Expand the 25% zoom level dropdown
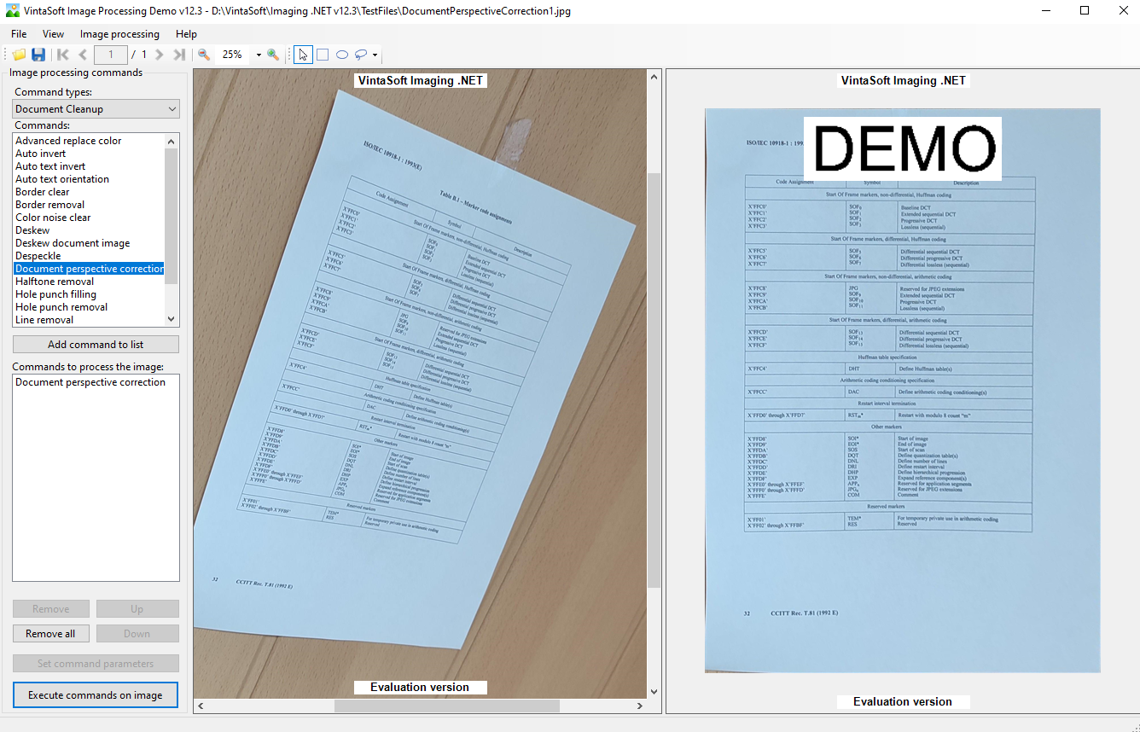The image size is (1140, 732). tap(259, 55)
